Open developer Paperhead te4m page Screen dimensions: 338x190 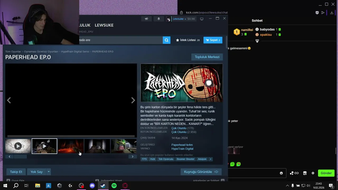click(x=182, y=145)
